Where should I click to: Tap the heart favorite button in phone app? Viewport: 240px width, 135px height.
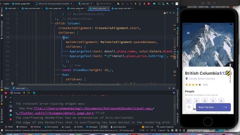tap(189, 107)
